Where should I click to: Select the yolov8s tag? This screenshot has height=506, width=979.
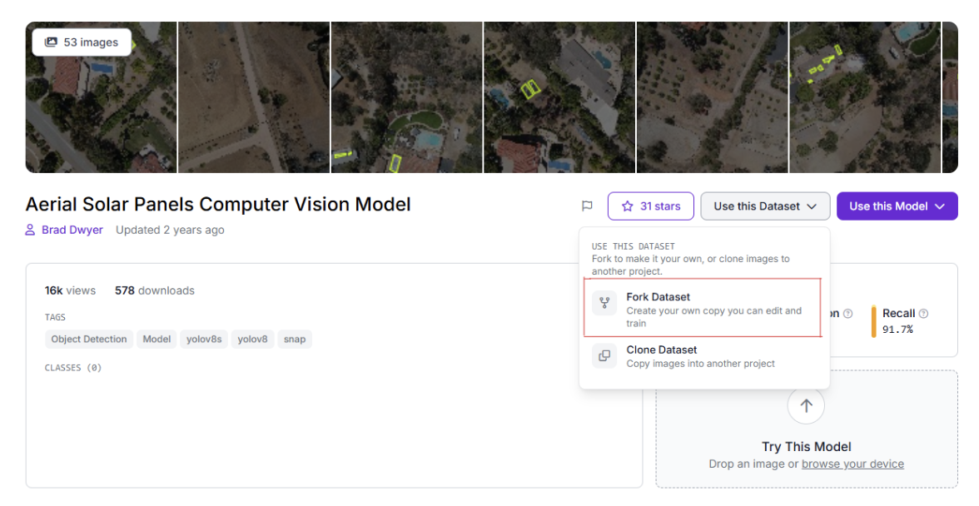click(203, 340)
